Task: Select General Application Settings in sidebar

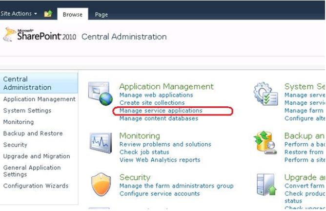Action: click(x=32, y=171)
